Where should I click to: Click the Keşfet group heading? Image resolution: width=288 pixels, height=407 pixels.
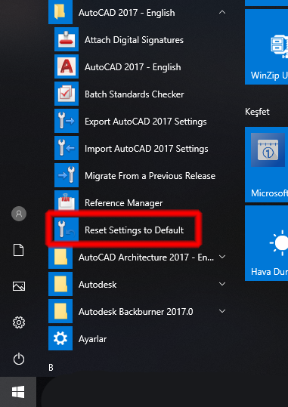point(257,112)
